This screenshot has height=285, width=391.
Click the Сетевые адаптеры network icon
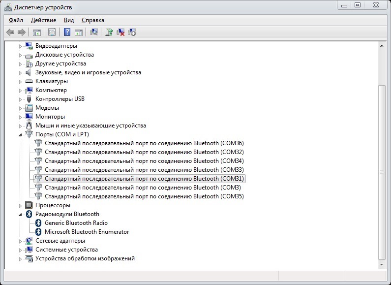(29, 241)
